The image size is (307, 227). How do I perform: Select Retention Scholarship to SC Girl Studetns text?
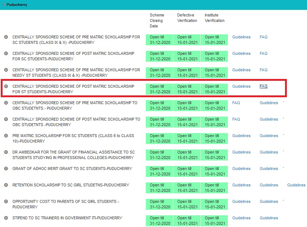pos(71,185)
